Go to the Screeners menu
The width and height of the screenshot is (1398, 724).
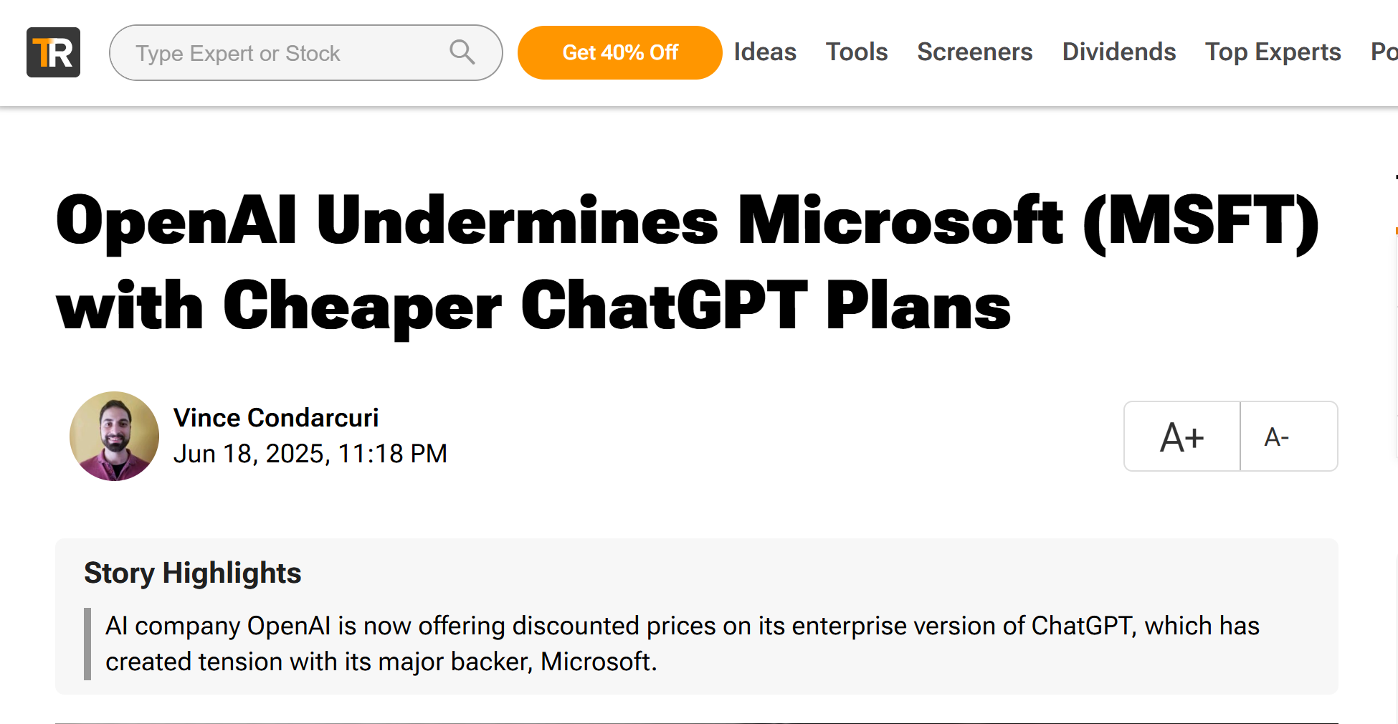[x=975, y=52]
